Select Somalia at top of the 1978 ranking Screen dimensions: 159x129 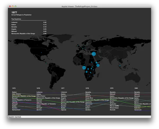tap(88, 92)
